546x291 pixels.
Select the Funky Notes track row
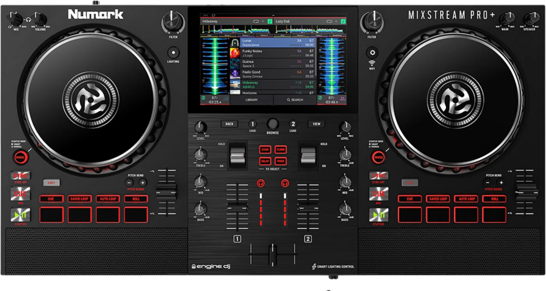(x=273, y=53)
